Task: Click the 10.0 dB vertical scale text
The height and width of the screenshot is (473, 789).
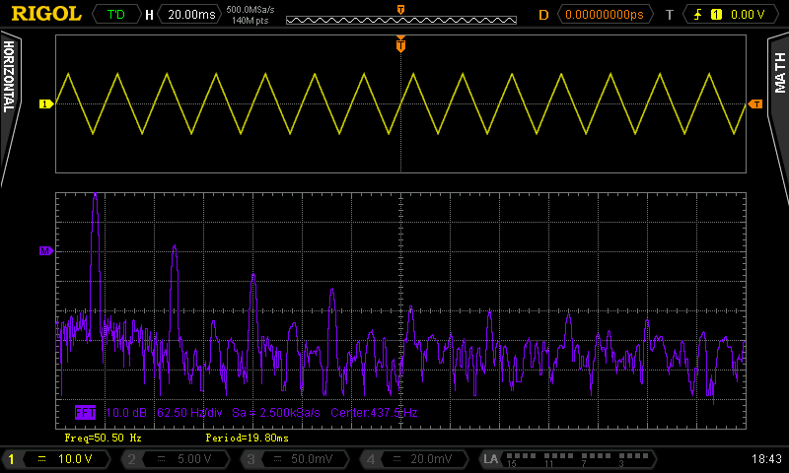Action: 126,413
